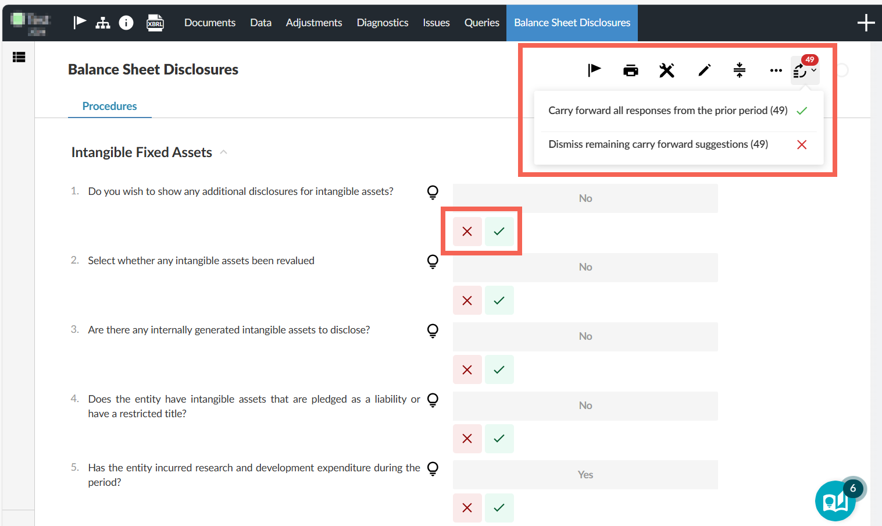This screenshot has height=526, width=882.
Task: Click the No response for intangible assets revalued
Action: [585, 268]
